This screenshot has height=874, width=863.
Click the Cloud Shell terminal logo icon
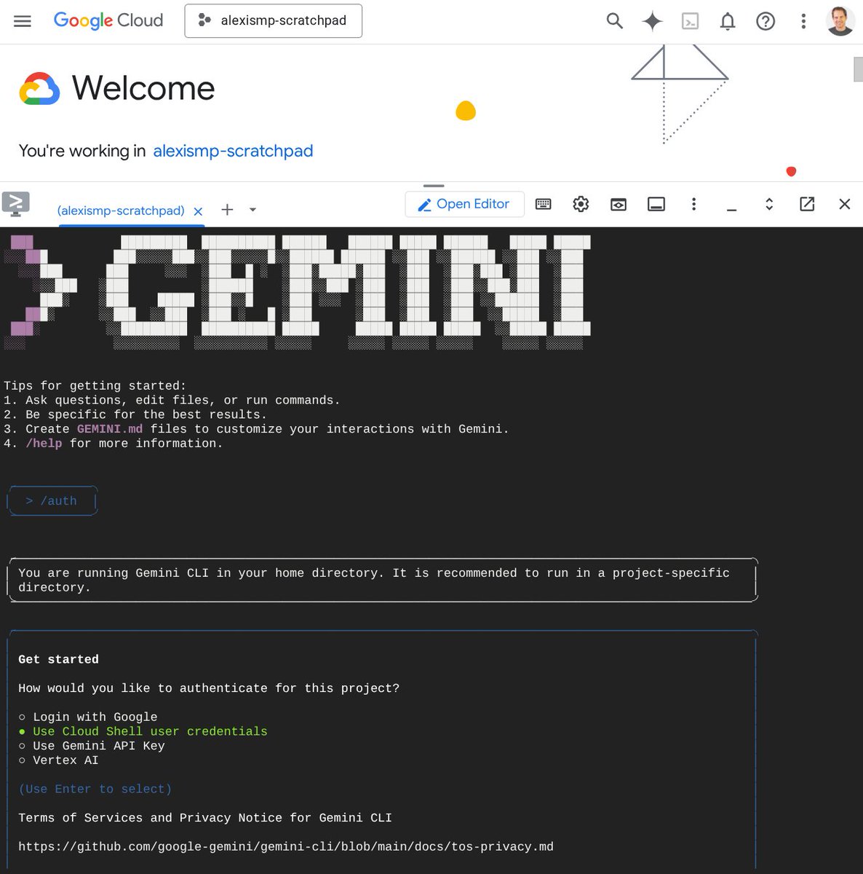16,204
